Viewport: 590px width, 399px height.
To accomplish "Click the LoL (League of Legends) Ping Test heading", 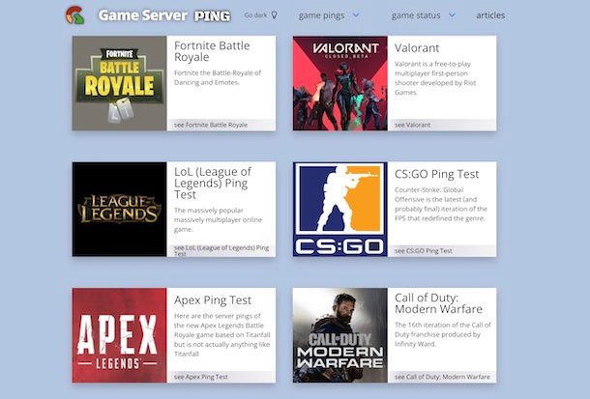I will click(x=213, y=183).
